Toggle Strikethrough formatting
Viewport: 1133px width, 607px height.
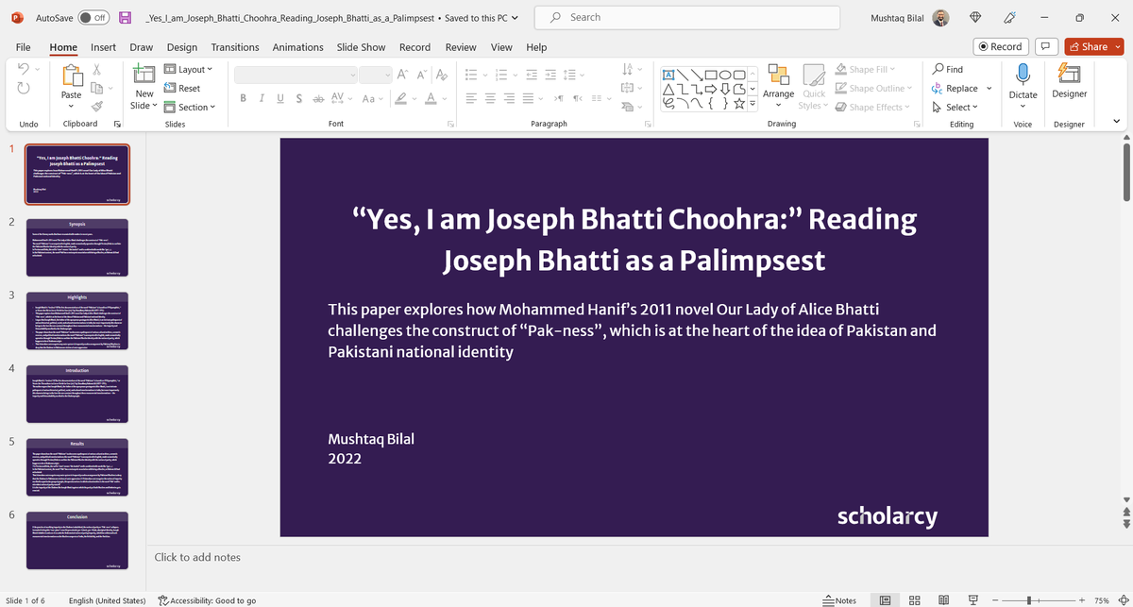click(318, 98)
